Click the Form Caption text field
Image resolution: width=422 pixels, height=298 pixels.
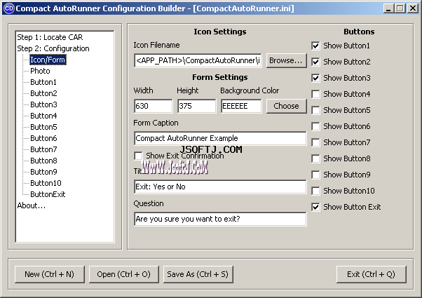point(220,138)
